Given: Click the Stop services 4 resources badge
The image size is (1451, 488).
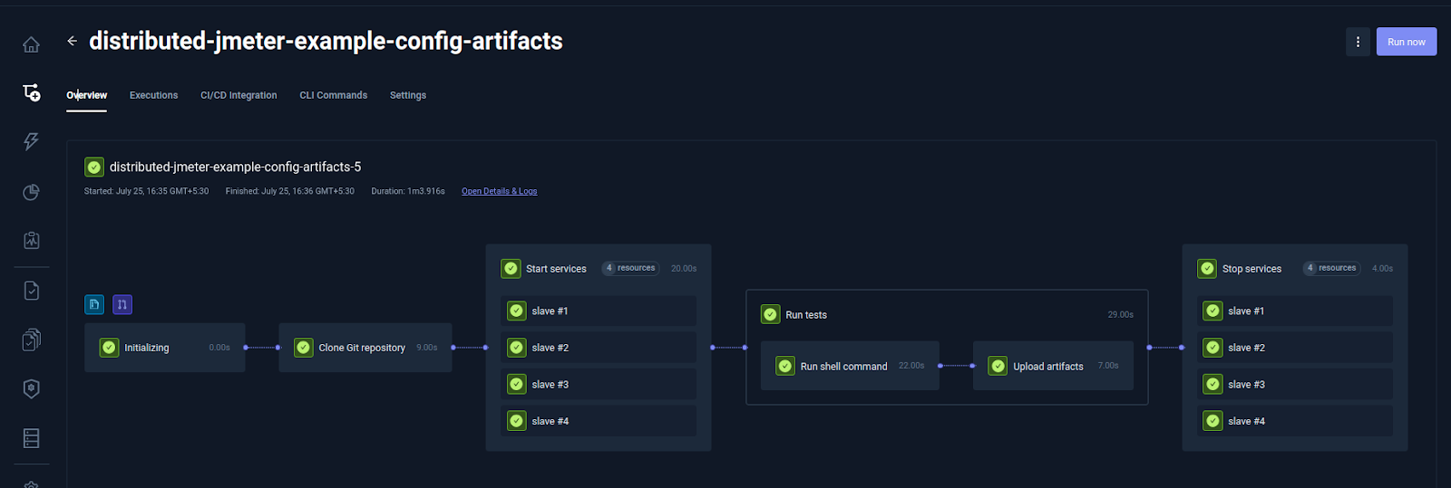Looking at the screenshot, I should 1331,268.
